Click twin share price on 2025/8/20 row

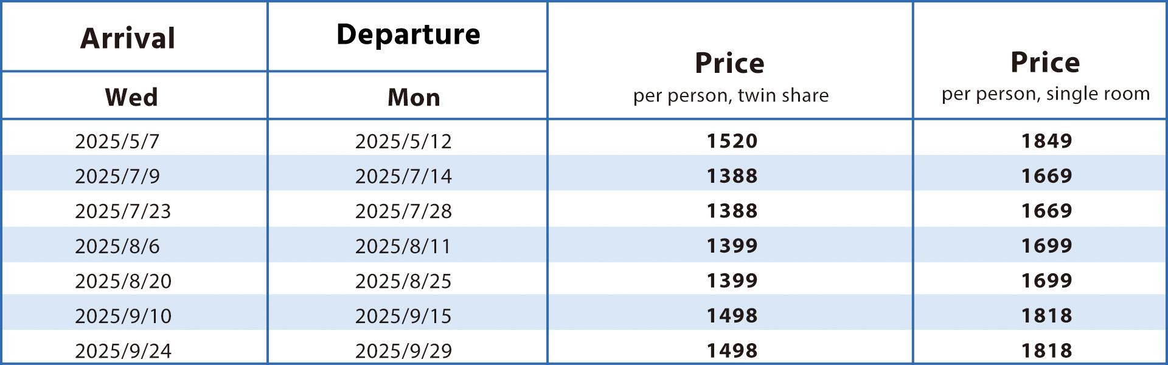[732, 281]
